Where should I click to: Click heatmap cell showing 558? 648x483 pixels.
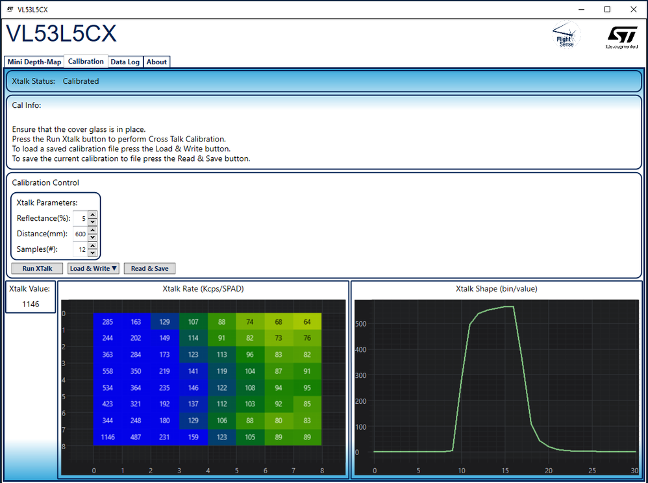pos(107,371)
